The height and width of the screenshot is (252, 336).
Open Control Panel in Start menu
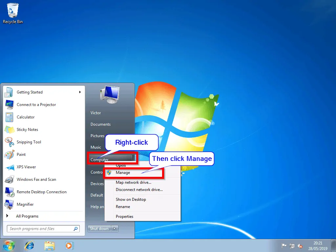tap(97, 172)
